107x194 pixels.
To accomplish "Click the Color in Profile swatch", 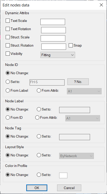I will click(63, 175).
